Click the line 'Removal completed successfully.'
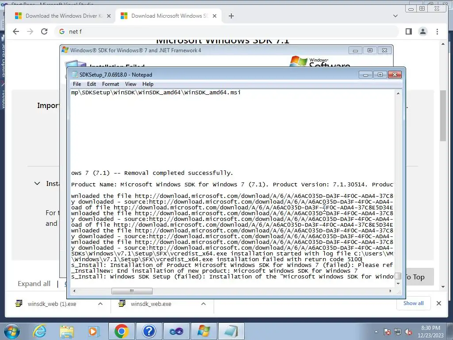Viewport: 453px width, 340px height. [152, 173]
